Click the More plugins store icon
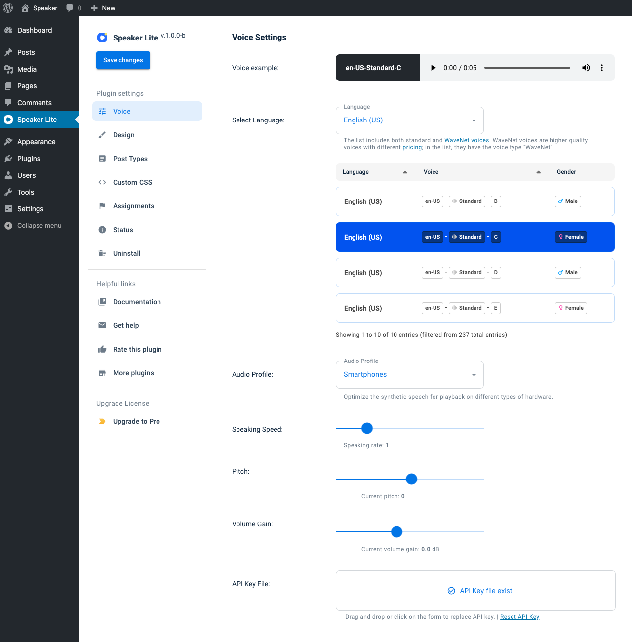 pos(102,373)
